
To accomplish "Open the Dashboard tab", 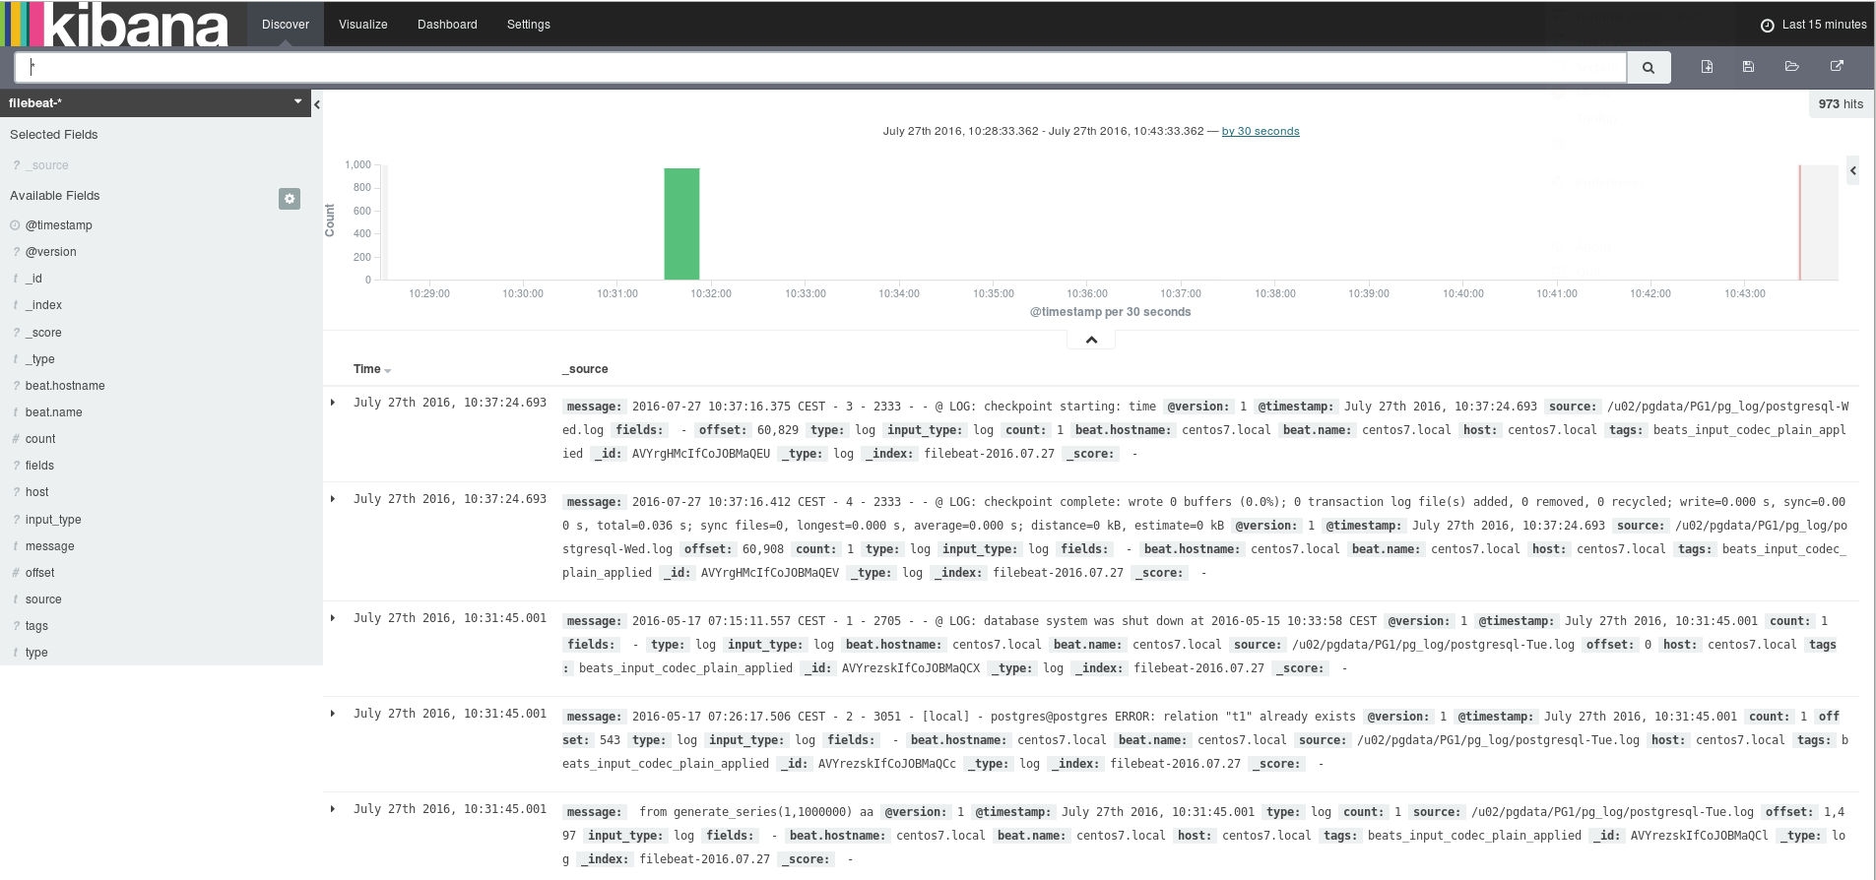I will [447, 25].
